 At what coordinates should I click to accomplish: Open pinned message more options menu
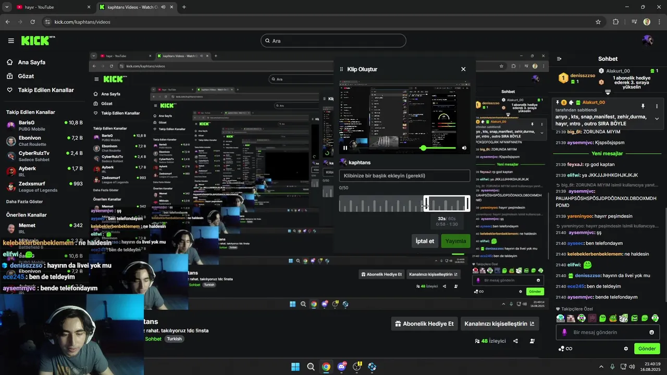[x=657, y=106]
